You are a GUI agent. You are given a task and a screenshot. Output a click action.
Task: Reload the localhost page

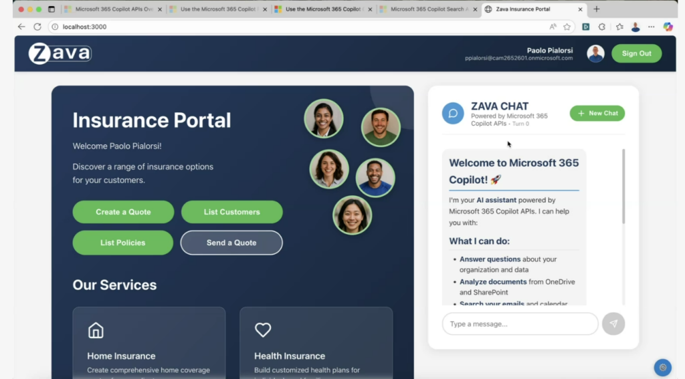point(37,27)
